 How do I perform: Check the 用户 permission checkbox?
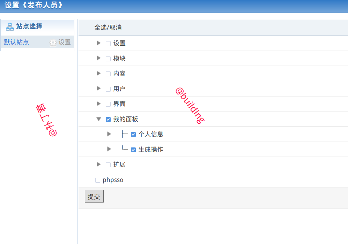tap(108, 89)
